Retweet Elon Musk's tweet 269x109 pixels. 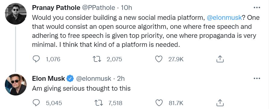coord(99,103)
